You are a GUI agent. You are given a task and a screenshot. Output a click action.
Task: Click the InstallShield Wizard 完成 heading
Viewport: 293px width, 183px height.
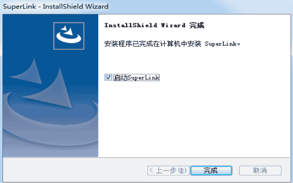pos(154,25)
